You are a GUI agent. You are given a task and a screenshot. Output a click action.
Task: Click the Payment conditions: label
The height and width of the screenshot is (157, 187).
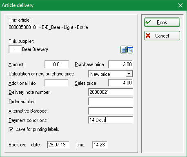[28, 120]
